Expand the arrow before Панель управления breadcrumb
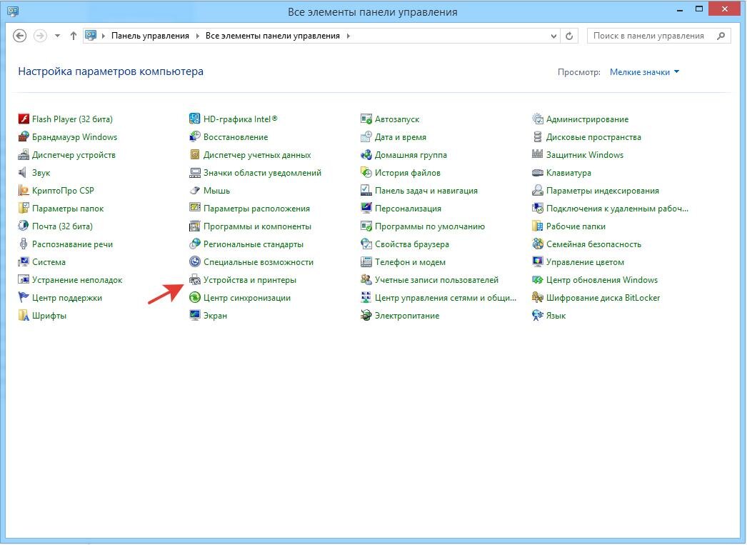 point(104,36)
